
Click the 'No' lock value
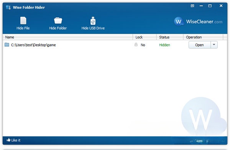[x=143, y=45]
